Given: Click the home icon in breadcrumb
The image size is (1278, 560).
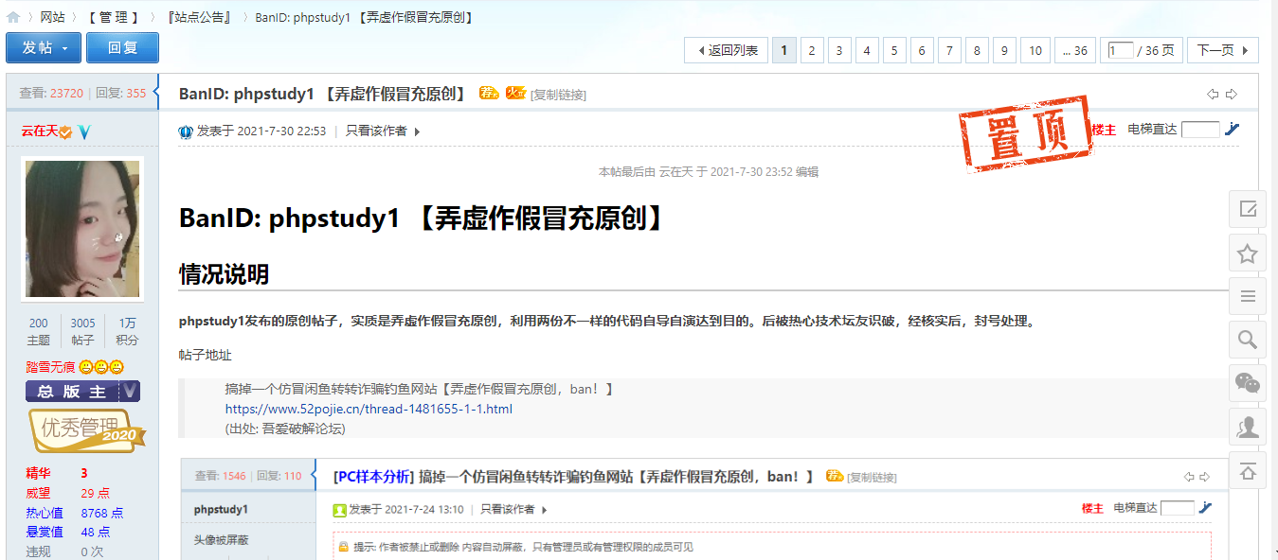Looking at the screenshot, I should [13, 17].
